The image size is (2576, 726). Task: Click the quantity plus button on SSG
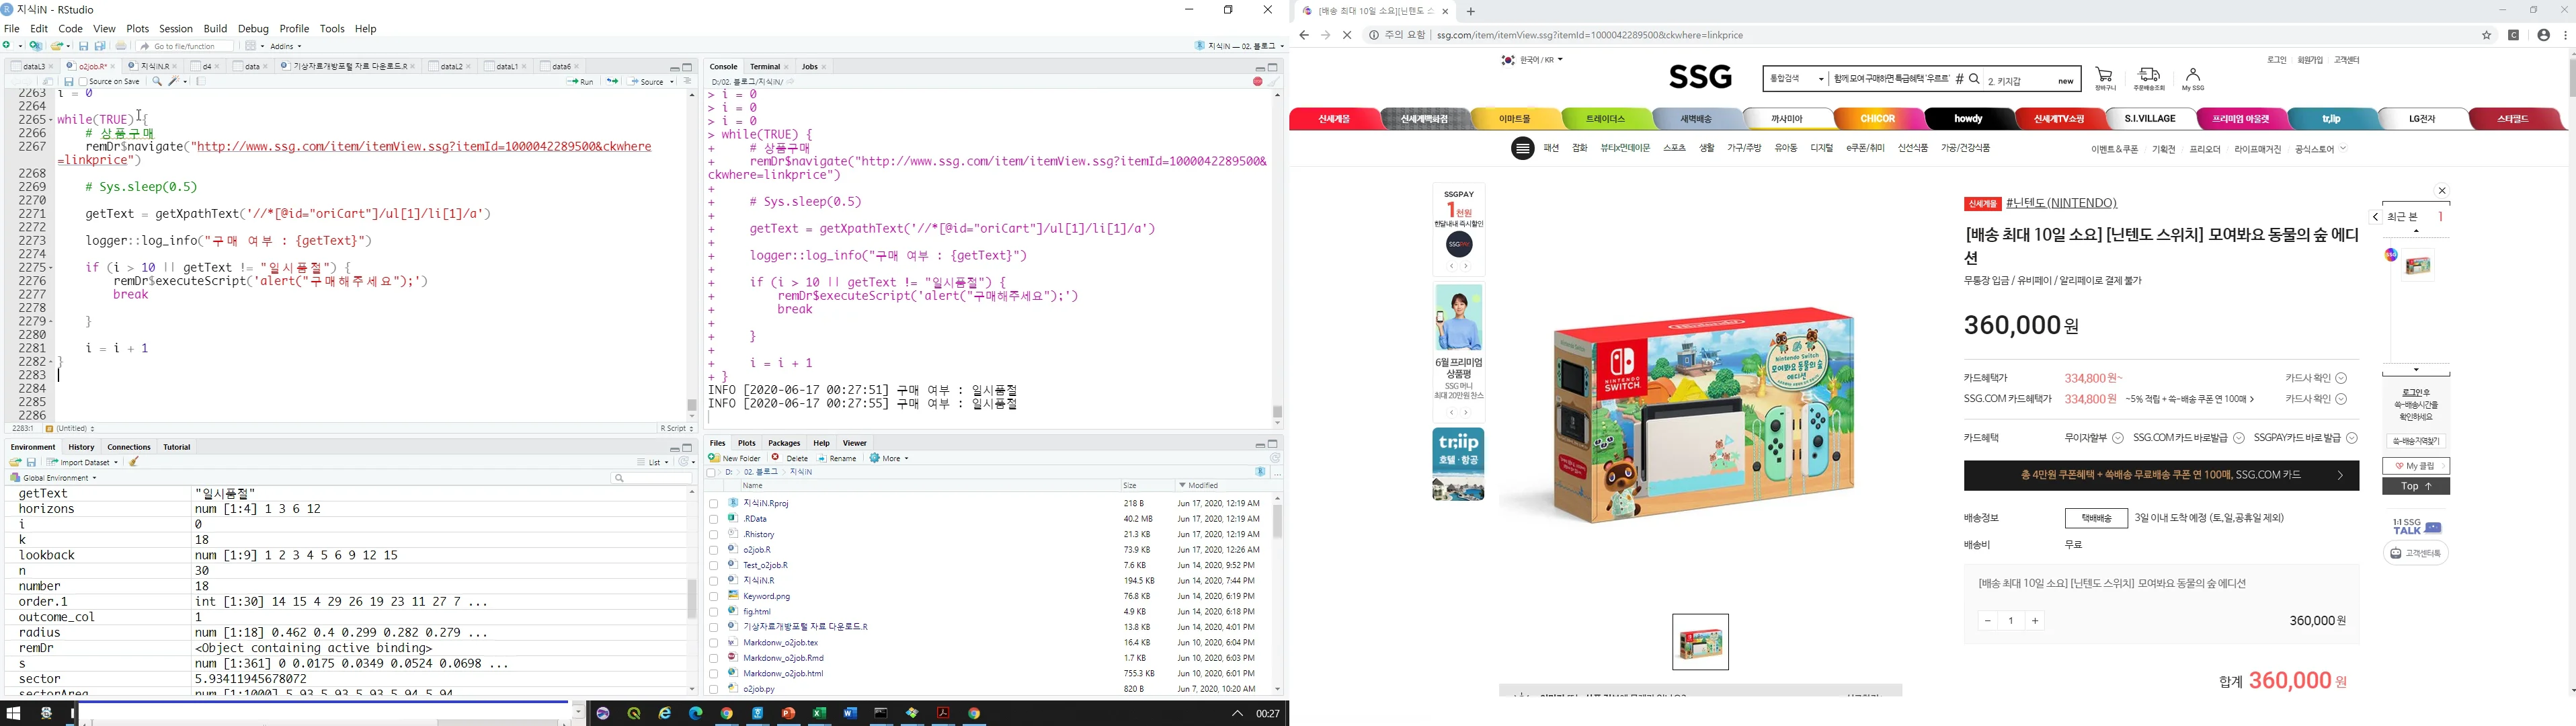coord(2035,621)
